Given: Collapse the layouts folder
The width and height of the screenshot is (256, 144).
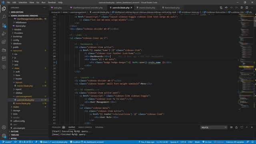Looking at the screenshot, I should pyautogui.click(x=19, y=82).
